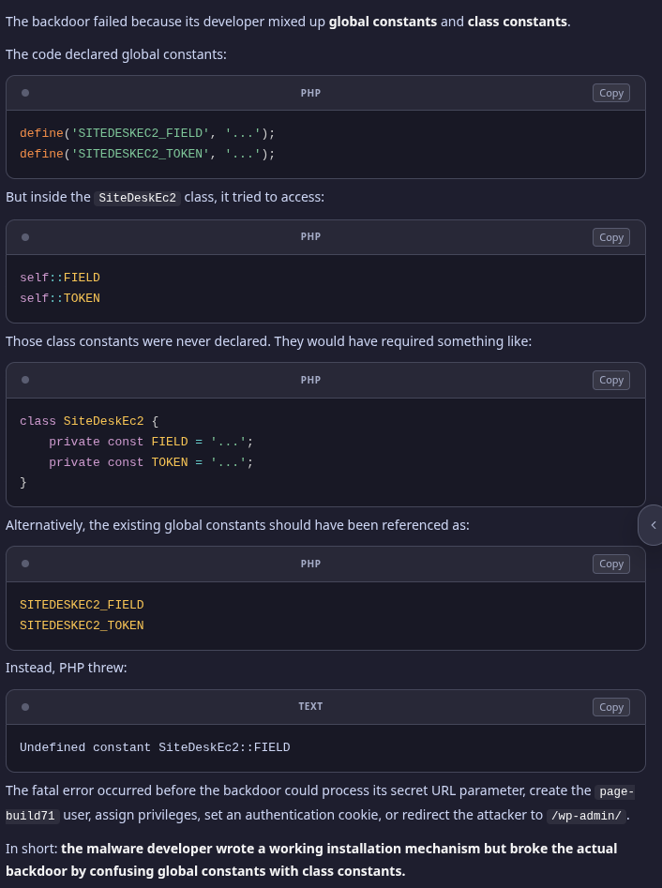Click the inline code /wp-admin/
Image resolution: width=662 pixels, height=888 pixels.
[586, 816]
